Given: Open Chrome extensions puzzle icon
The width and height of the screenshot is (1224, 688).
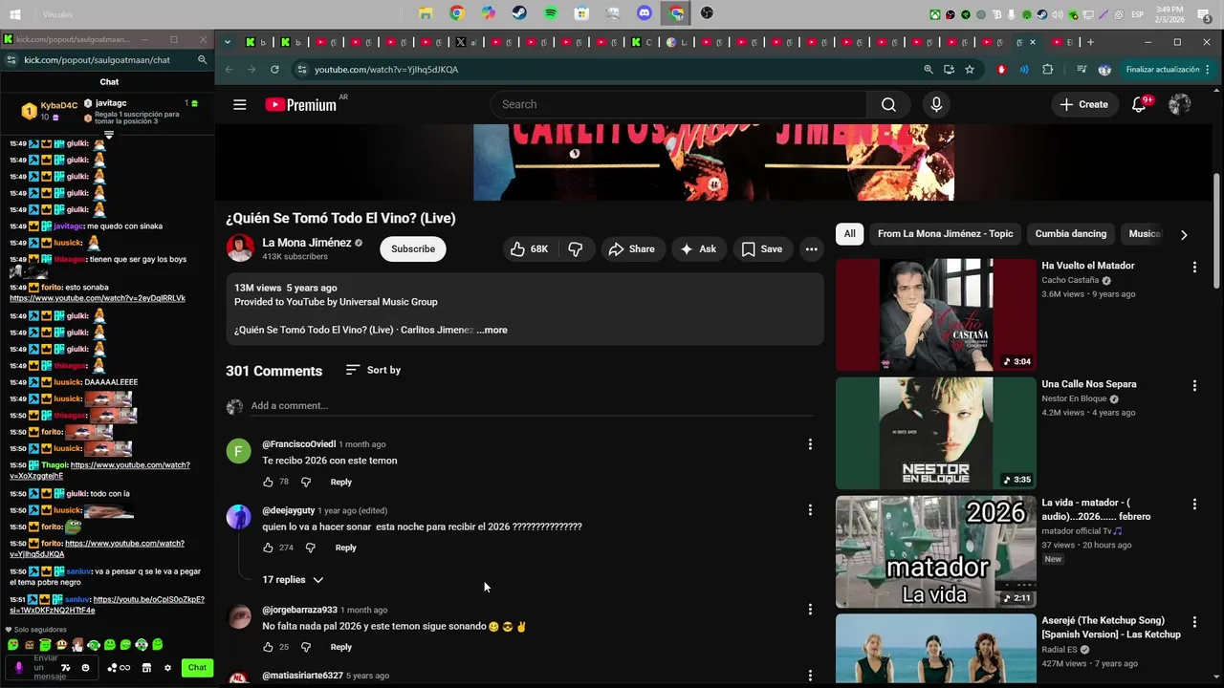Looking at the screenshot, I should (1048, 70).
